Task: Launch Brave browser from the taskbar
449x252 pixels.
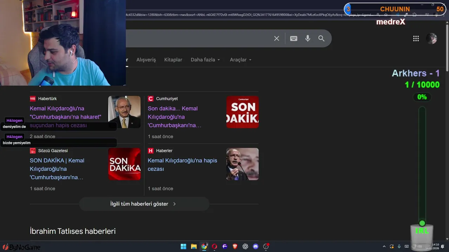Action: (x=235, y=246)
